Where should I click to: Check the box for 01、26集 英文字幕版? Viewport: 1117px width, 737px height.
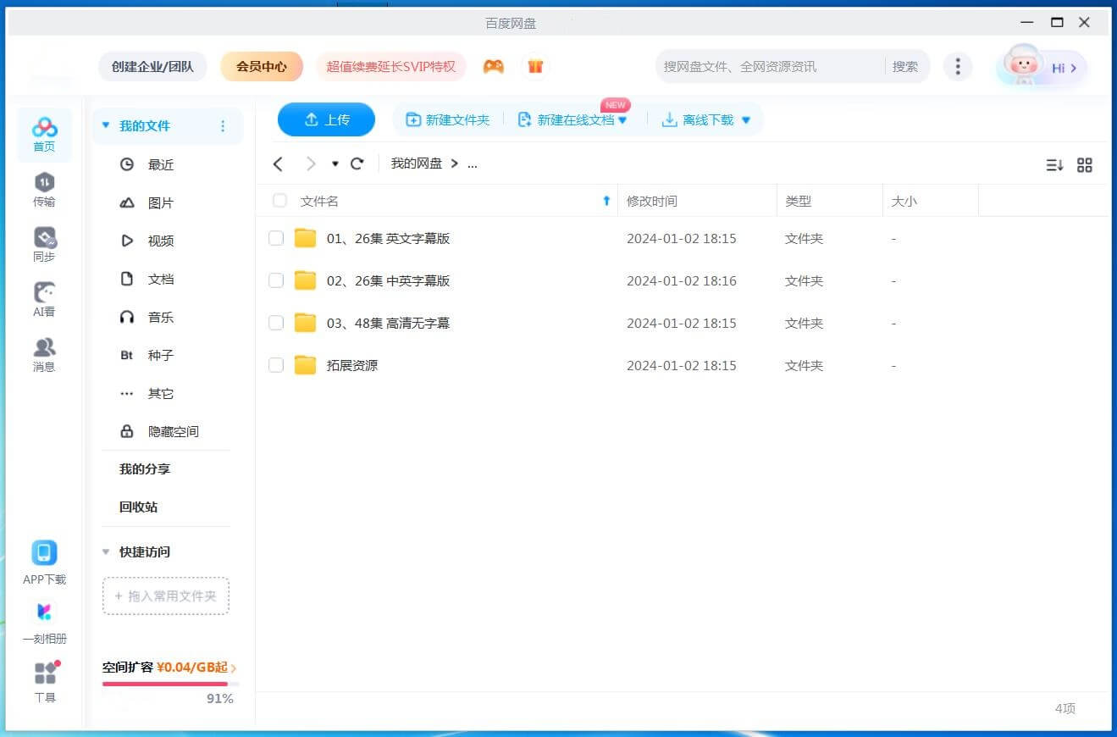[x=276, y=238]
